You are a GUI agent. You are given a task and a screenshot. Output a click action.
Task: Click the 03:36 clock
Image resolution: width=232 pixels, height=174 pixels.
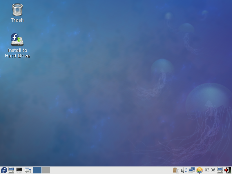tap(210, 170)
